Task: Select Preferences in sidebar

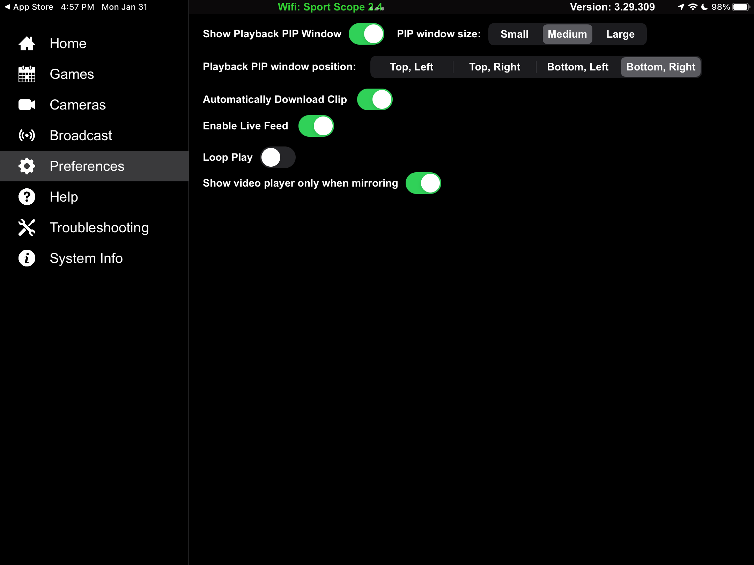Action: pyautogui.click(x=94, y=166)
